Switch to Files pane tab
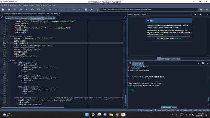Image resolution: width=210 pixels, height=118 pixels. (175, 59)
